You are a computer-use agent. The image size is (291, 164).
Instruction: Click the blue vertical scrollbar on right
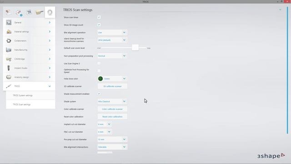pyautogui.click(x=287, y=70)
